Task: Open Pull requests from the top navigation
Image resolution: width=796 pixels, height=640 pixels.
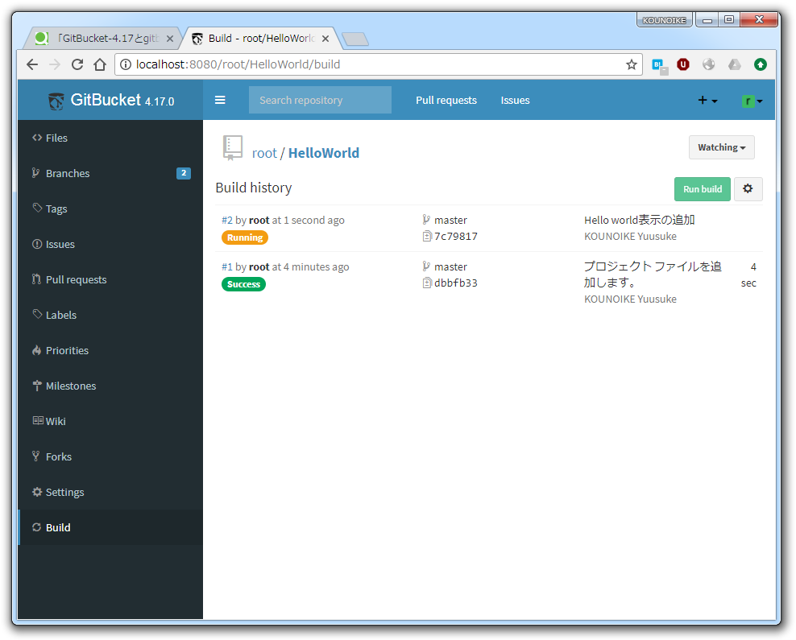Action: pos(446,100)
